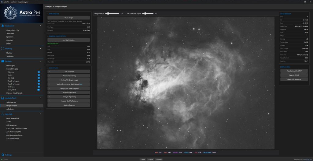Click the Desktop layout button in status bar

point(159,159)
